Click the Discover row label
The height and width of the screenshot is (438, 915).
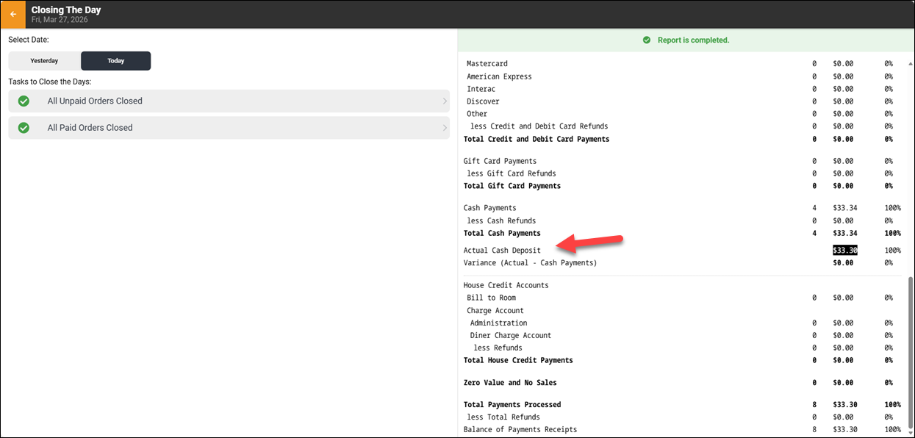point(483,101)
